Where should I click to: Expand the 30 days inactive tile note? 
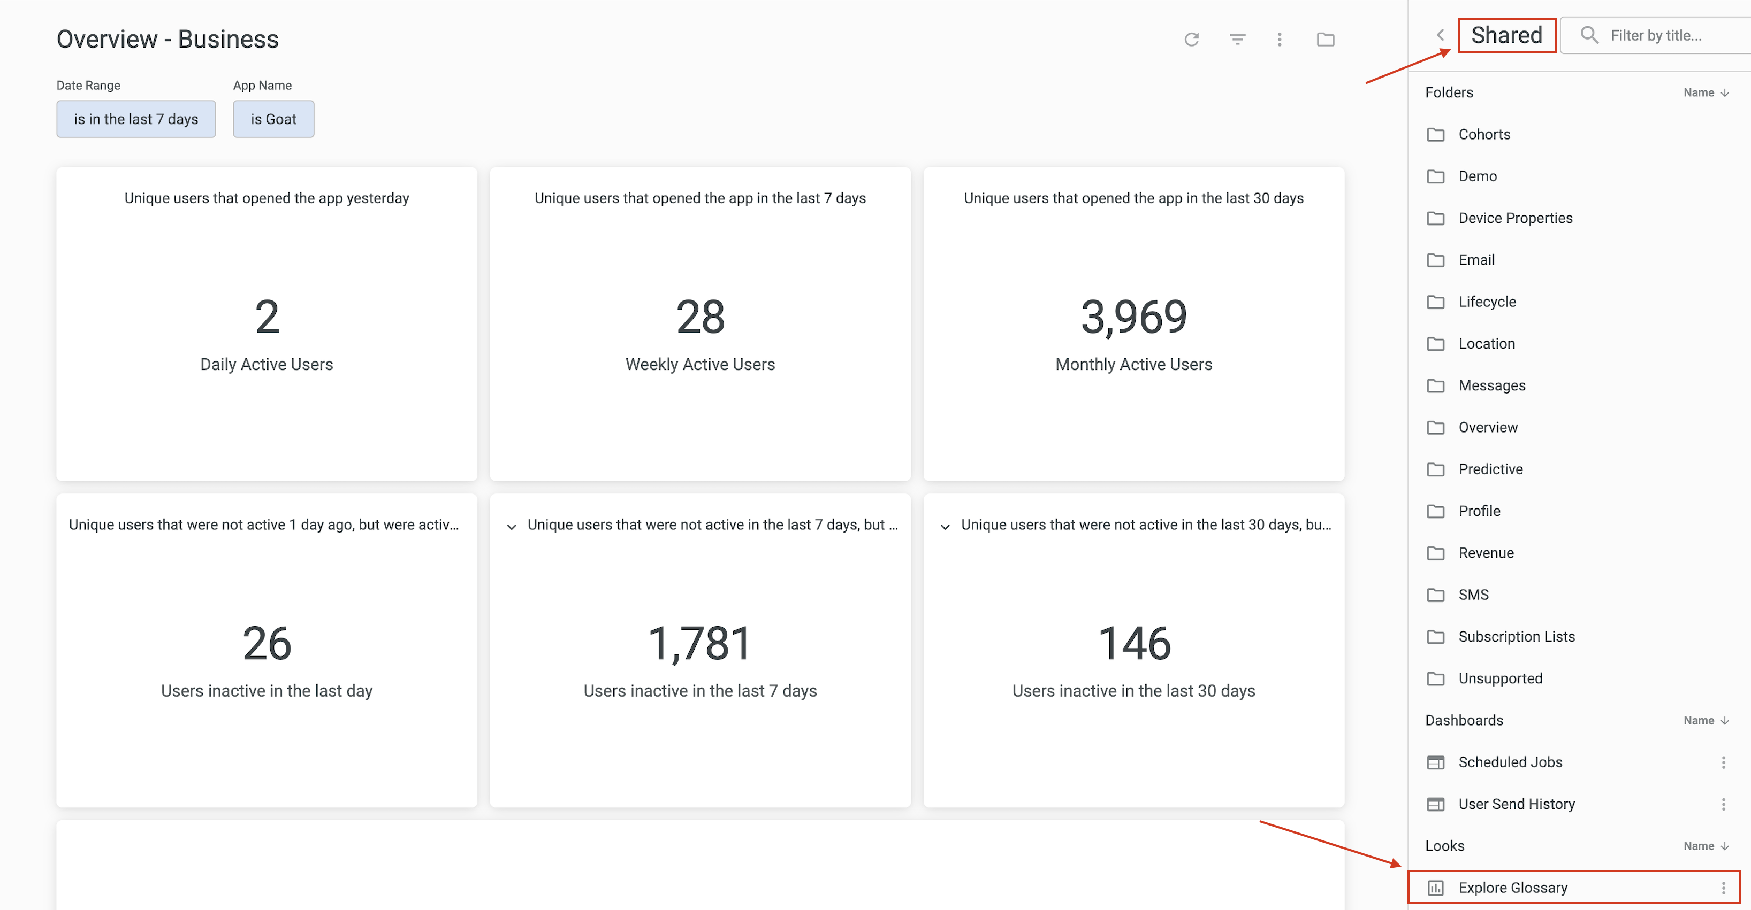tap(945, 526)
